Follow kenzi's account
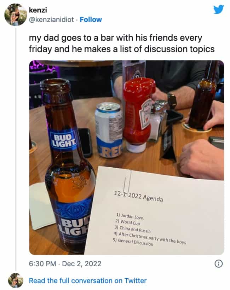The height and width of the screenshot is (290, 230). pyautogui.click(x=91, y=19)
